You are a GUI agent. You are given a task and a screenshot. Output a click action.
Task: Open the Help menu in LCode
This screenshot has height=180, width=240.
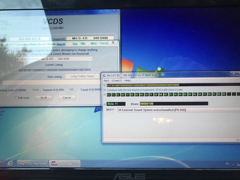127,80
